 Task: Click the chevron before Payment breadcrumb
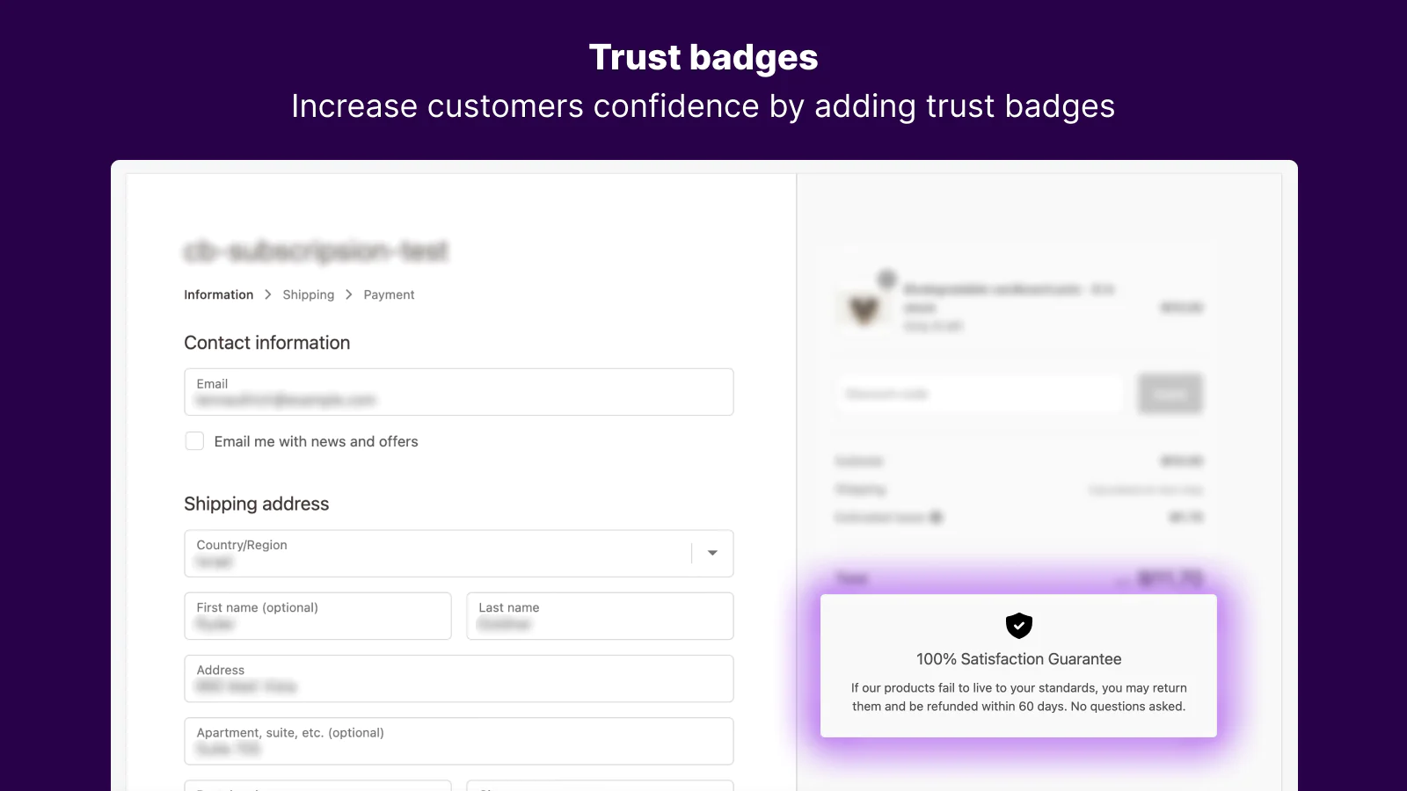tap(349, 294)
